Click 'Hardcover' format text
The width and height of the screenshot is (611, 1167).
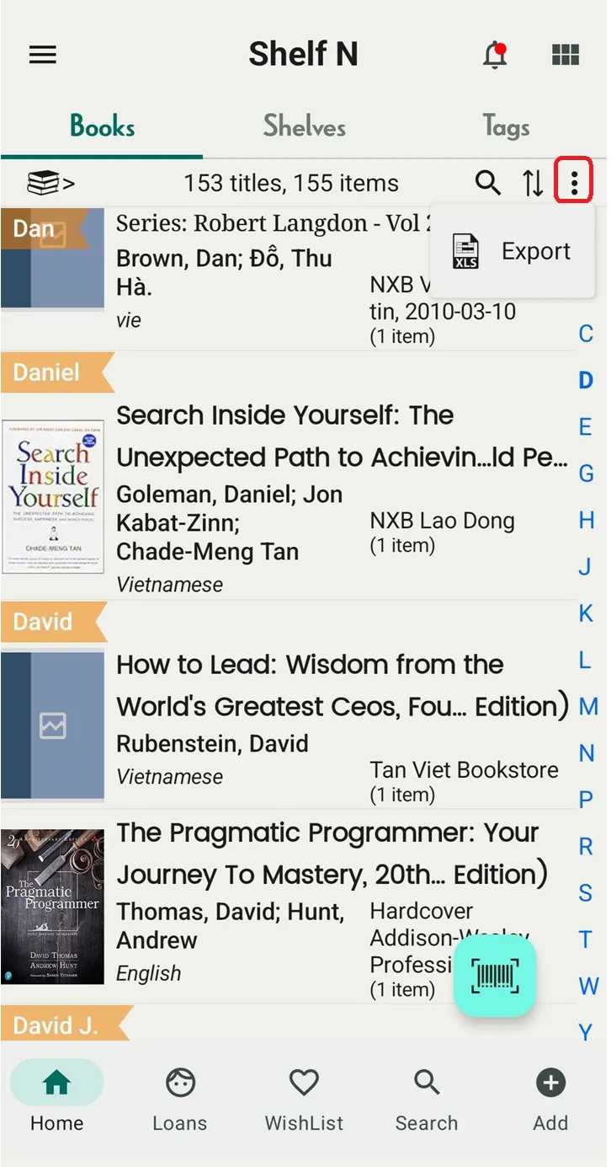[x=422, y=911]
